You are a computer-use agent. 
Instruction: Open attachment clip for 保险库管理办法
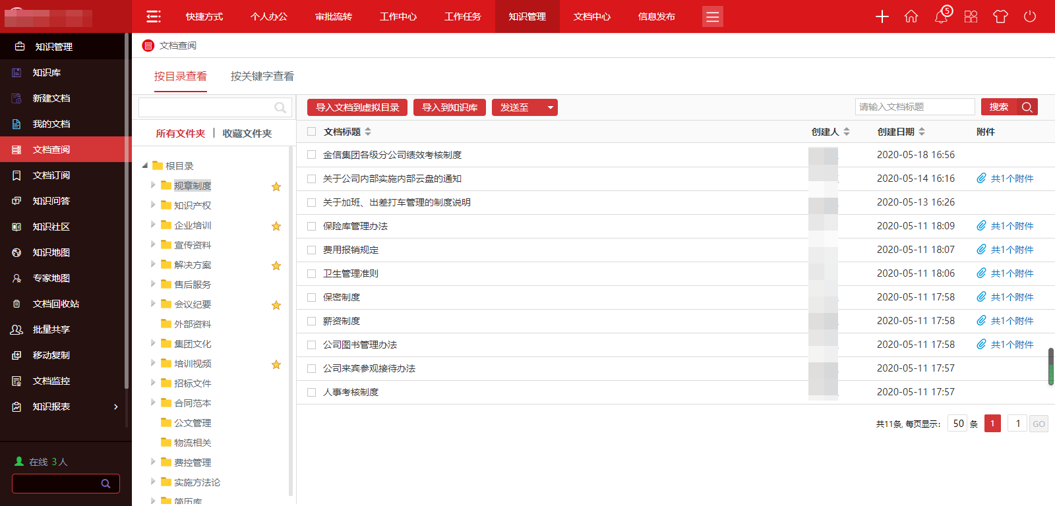click(981, 226)
